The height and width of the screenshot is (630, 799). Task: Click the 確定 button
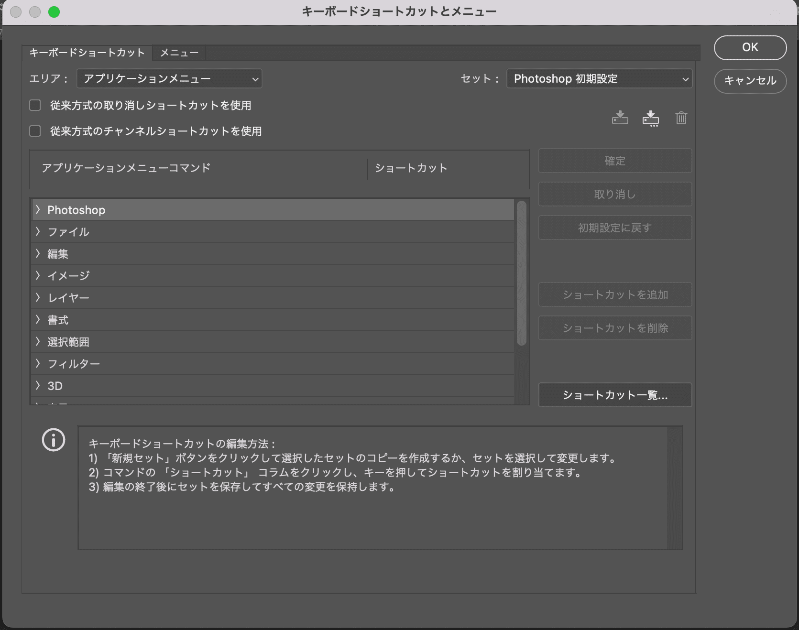pyautogui.click(x=615, y=161)
